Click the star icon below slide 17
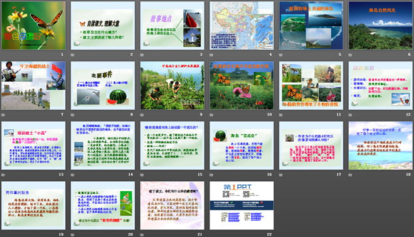The width and height of the screenshot is (414, 237). pos(280,175)
